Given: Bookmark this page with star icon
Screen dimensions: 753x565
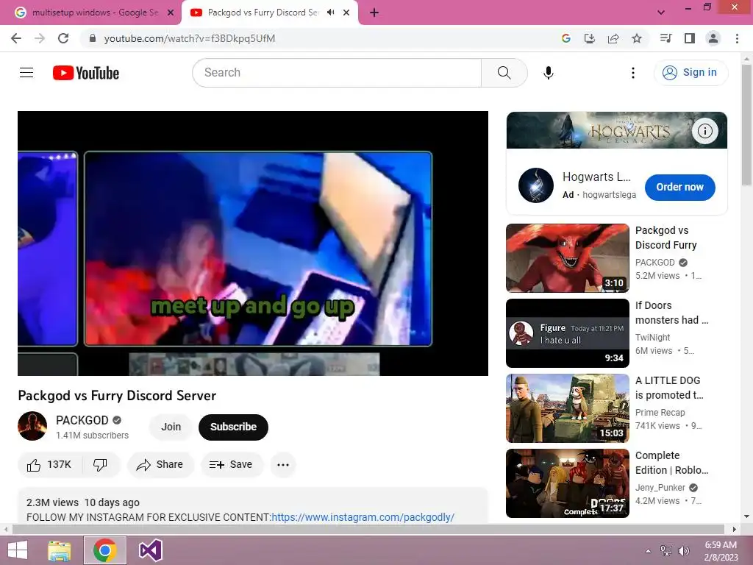Looking at the screenshot, I should pyautogui.click(x=637, y=38).
